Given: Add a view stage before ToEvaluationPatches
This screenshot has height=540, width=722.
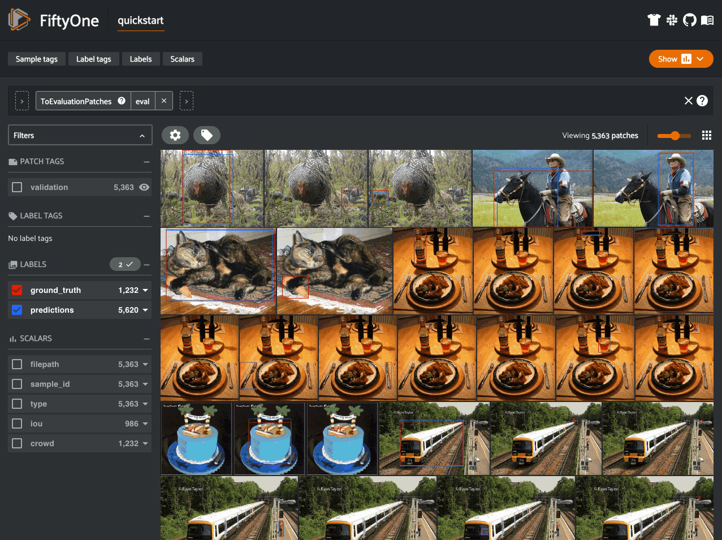Looking at the screenshot, I should (21, 101).
